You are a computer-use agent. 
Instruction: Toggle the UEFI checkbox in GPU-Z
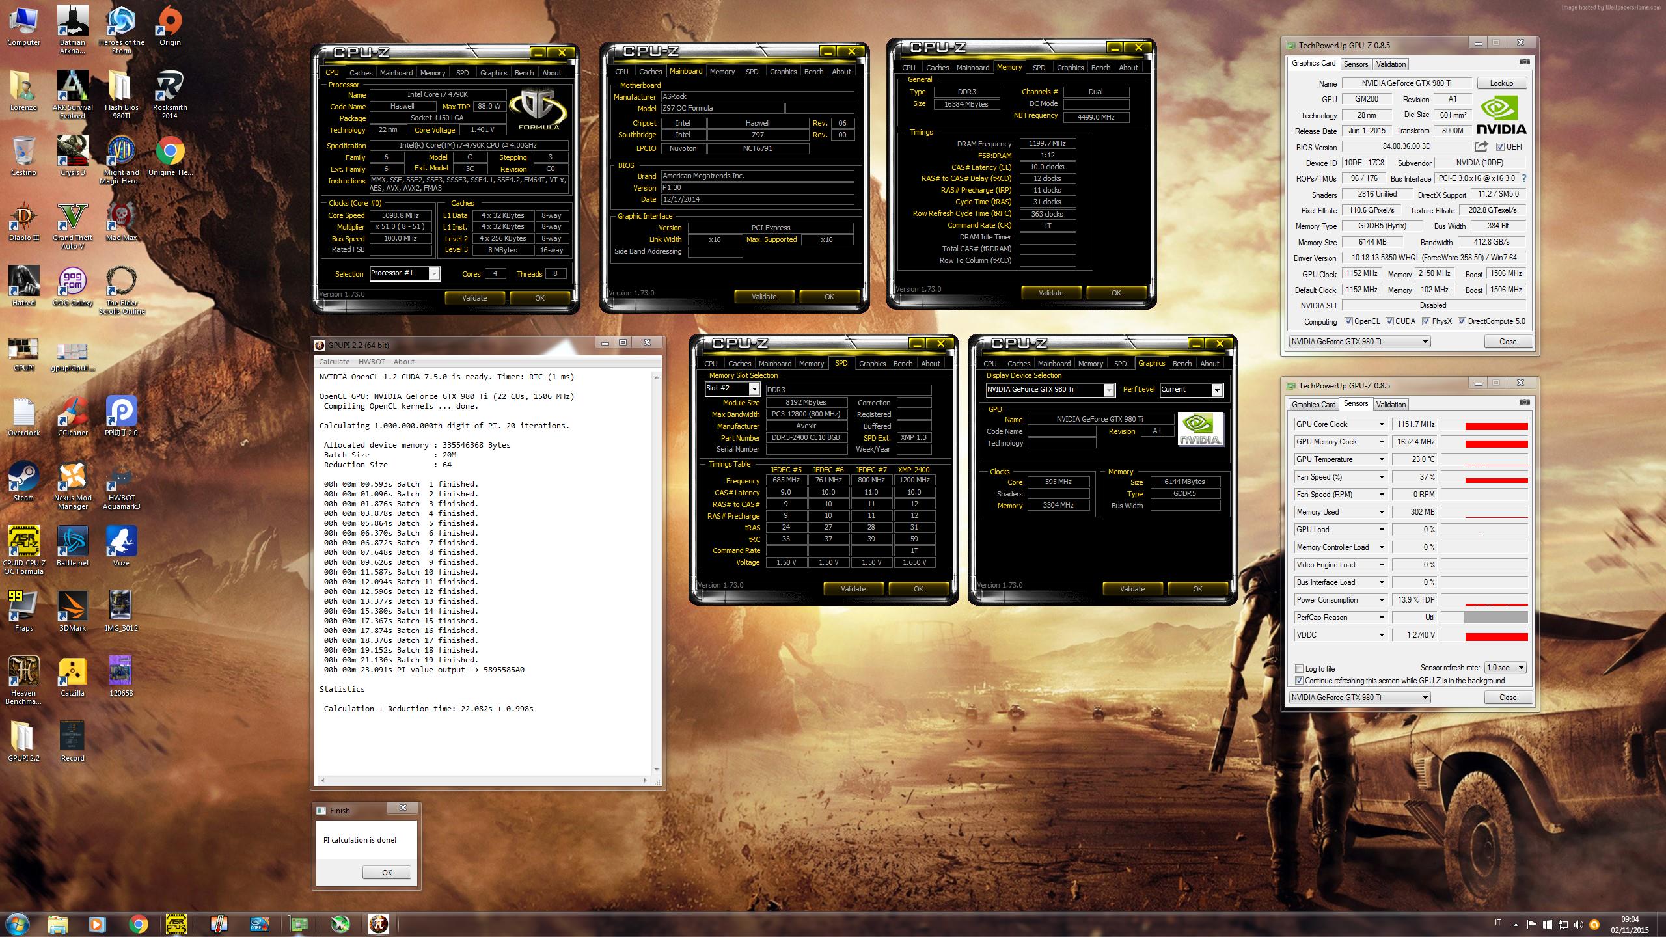pyautogui.click(x=1499, y=147)
